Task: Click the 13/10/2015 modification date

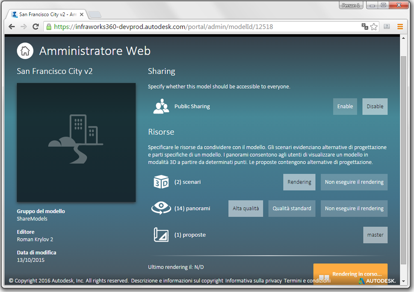Action: point(31,260)
